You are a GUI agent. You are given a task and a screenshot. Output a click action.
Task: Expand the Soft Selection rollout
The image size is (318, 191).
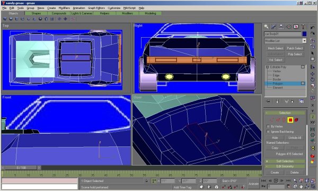285,161
